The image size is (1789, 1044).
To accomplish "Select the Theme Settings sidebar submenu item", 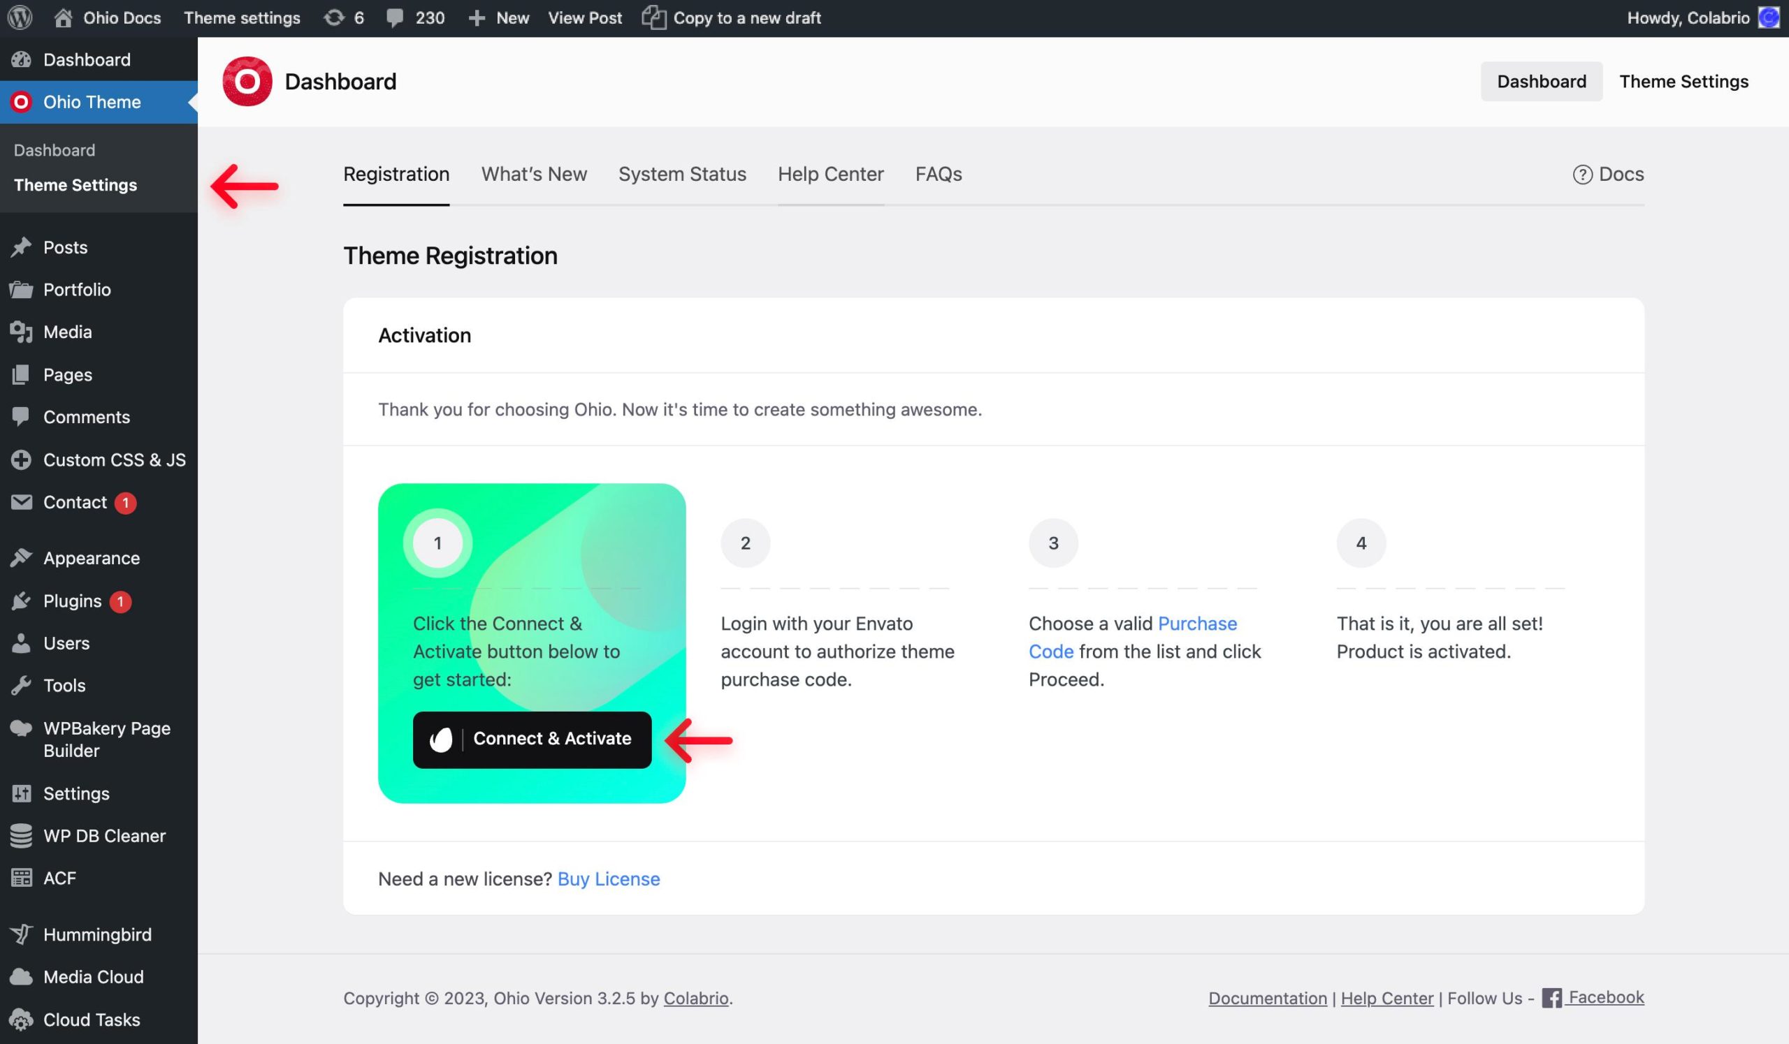I will click(75, 185).
